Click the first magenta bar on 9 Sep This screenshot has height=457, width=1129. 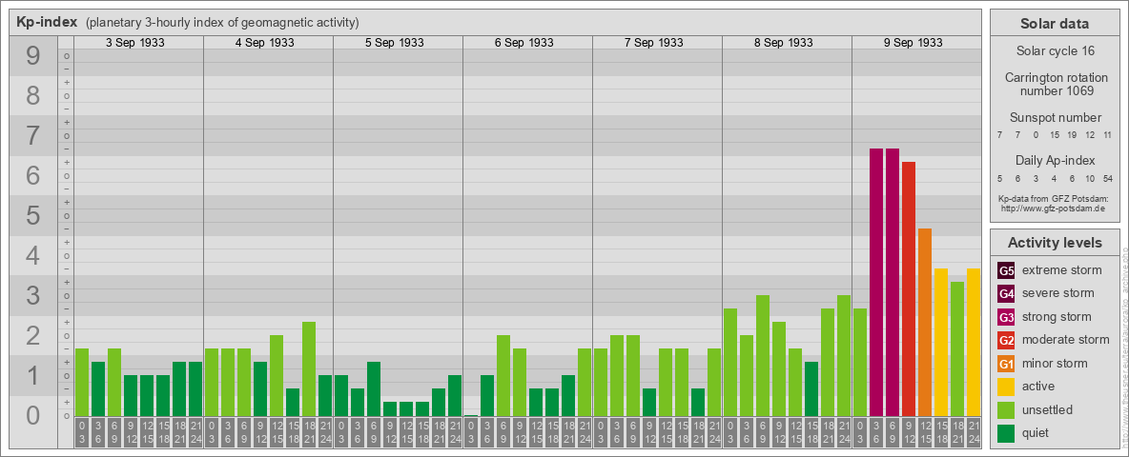coord(876,282)
